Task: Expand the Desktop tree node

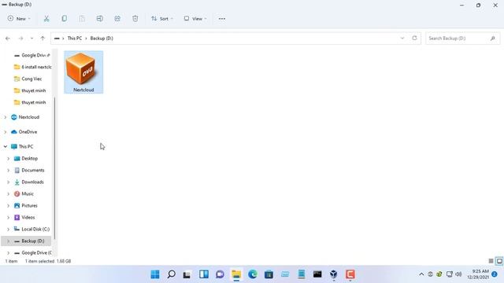Action: click(9, 159)
